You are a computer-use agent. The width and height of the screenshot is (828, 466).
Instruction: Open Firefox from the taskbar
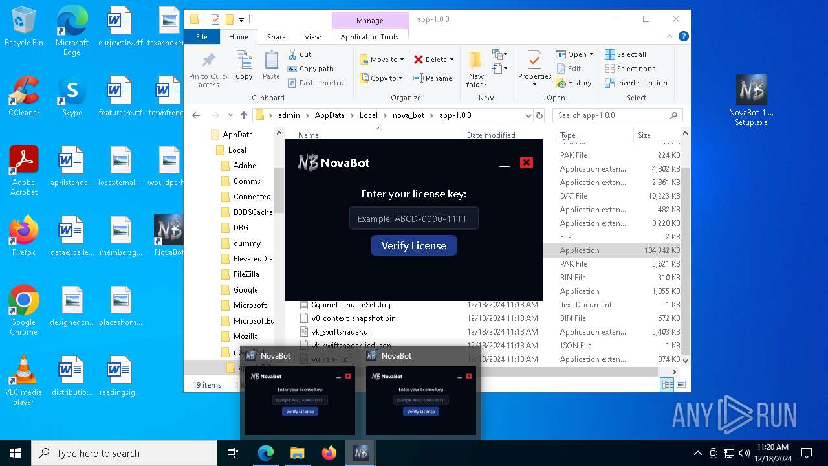click(x=329, y=453)
